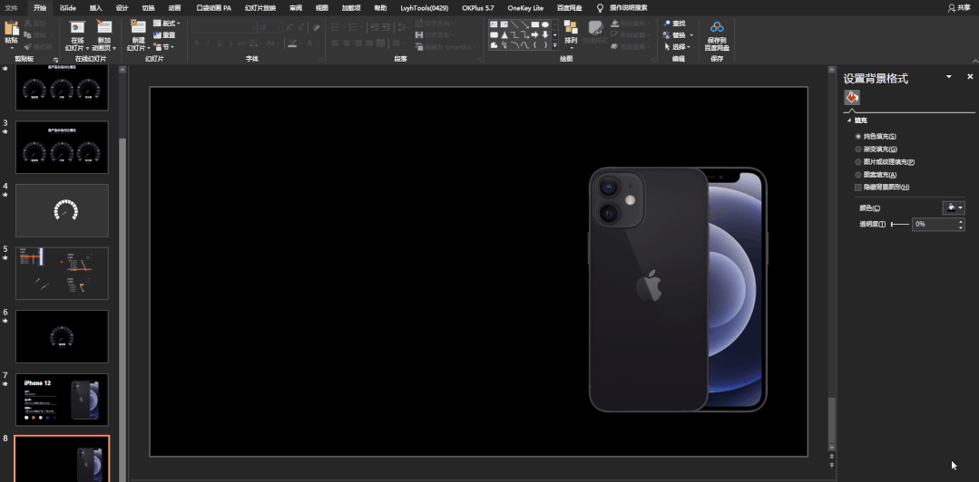Open the 颜色 fill color dropdown
The image size is (979, 482).
(954, 207)
